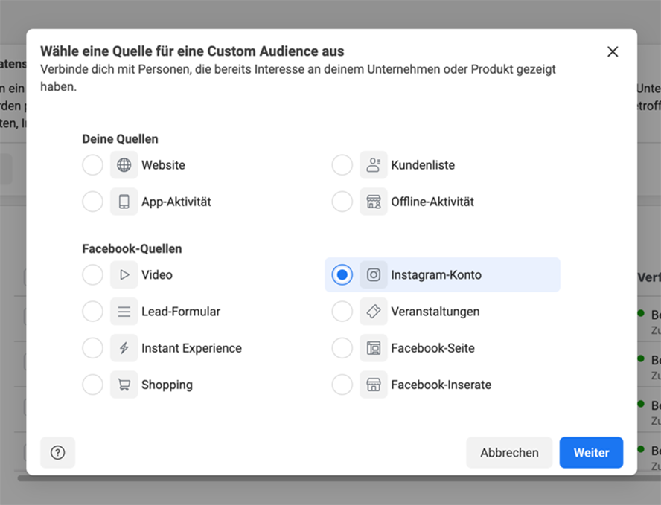The width and height of the screenshot is (661, 505).
Task: Click the Offline-Aktivität label text
Action: pos(432,202)
